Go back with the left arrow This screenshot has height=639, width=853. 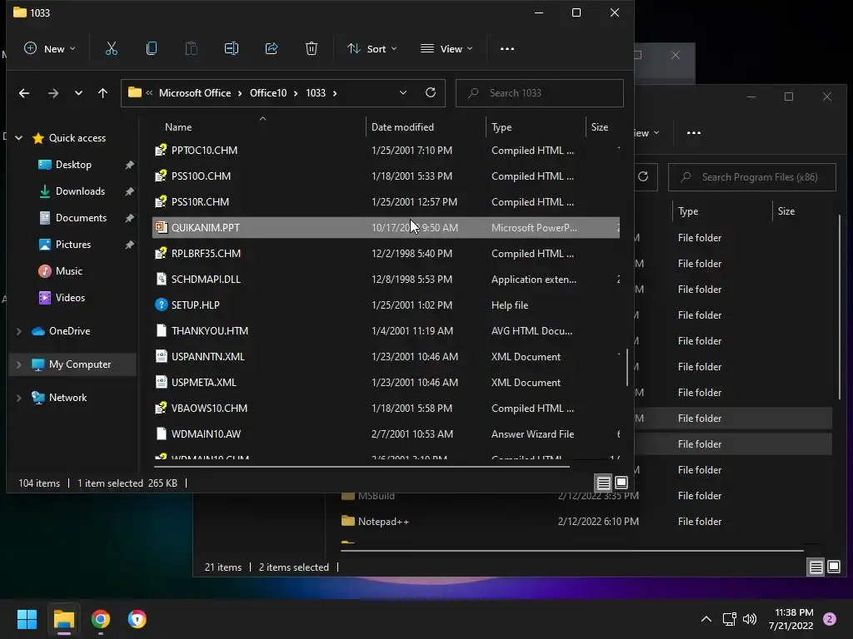[24, 93]
